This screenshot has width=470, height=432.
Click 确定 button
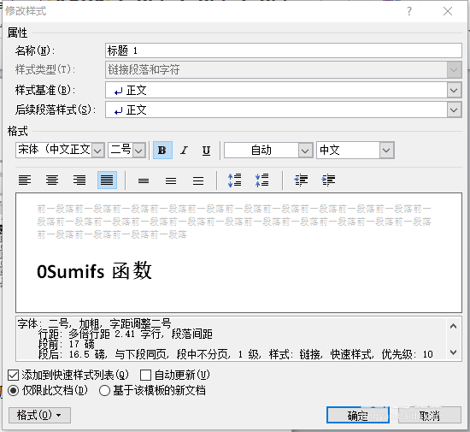point(358,415)
